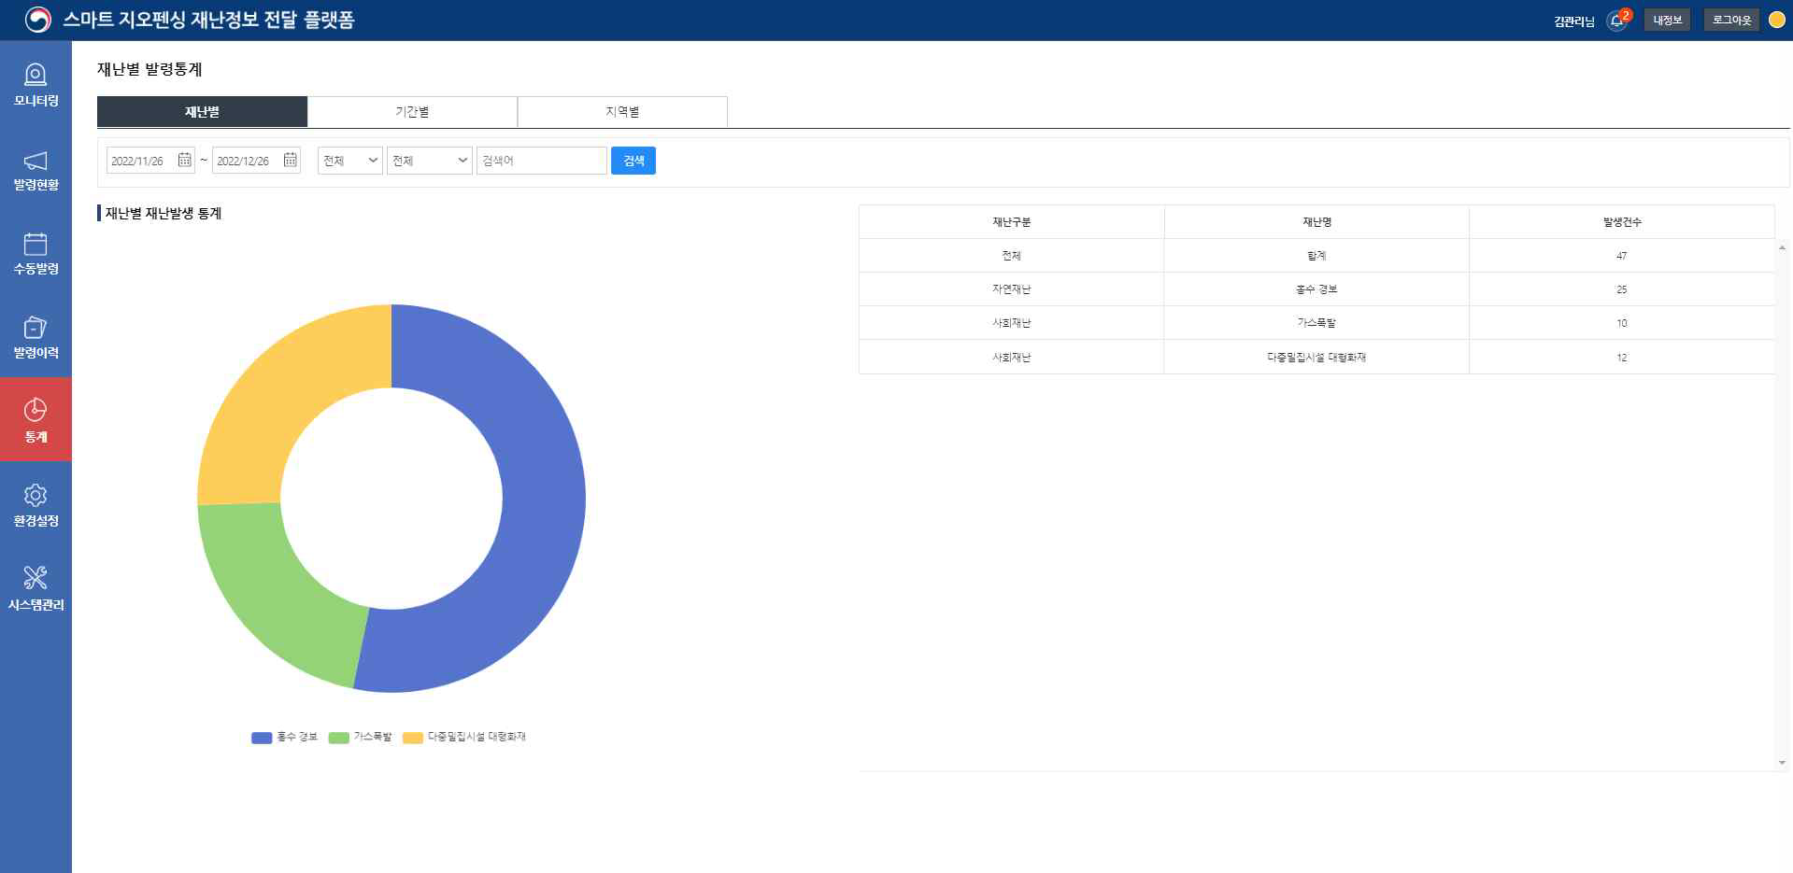Expand the first 전체 dropdown
This screenshot has height=873, width=1793.
click(x=350, y=161)
